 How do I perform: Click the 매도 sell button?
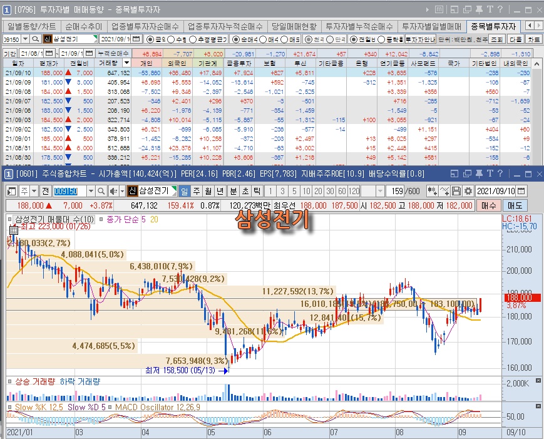pos(515,205)
